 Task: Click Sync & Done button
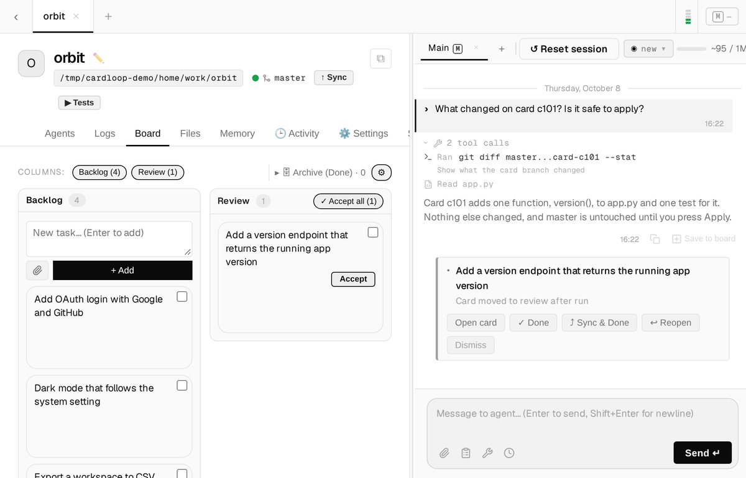pyautogui.click(x=599, y=322)
